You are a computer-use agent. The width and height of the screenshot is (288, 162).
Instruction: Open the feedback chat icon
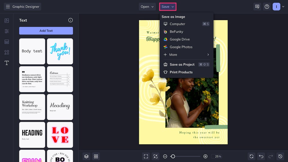click(257, 7)
